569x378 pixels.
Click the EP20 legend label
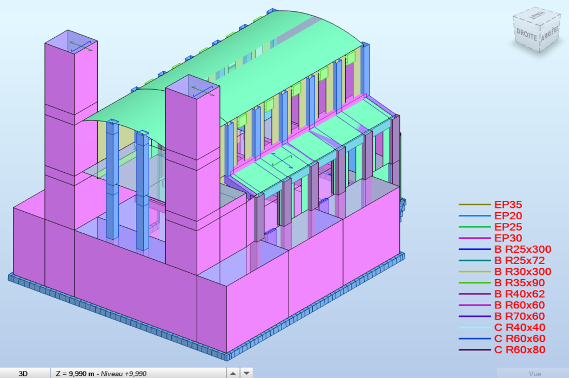(x=508, y=216)
